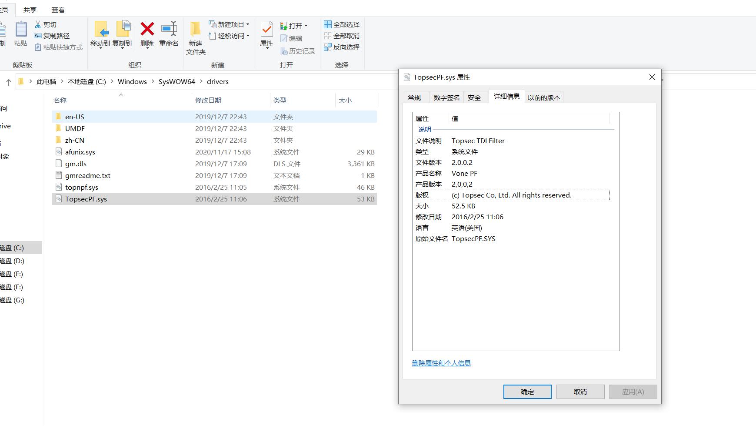This screenshot has height=429, width=756.
Task: Select the en-US folder icon
Action: coord(59,117)
